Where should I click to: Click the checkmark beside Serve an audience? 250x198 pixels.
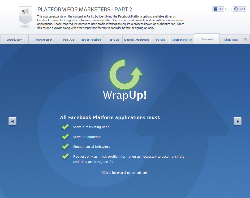[x=65, y=137]
